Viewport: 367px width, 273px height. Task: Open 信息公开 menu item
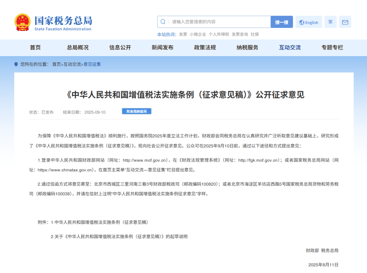[120, 48]
